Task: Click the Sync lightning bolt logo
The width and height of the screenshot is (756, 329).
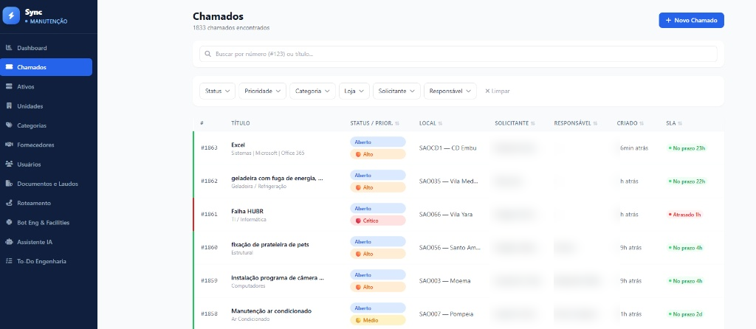Action: point(11,15)
